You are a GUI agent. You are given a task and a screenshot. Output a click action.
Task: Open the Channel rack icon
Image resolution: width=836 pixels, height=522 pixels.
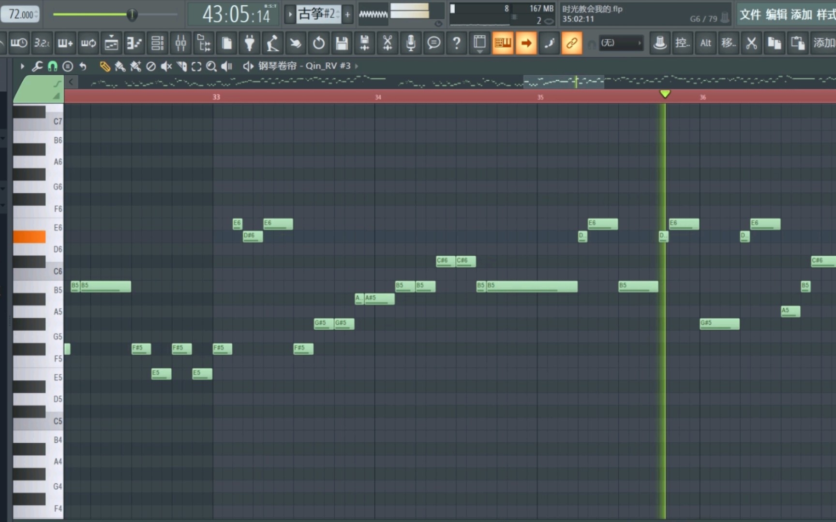(157, 43)
